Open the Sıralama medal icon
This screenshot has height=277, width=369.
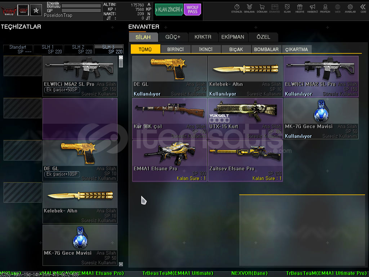pos(249,8)
